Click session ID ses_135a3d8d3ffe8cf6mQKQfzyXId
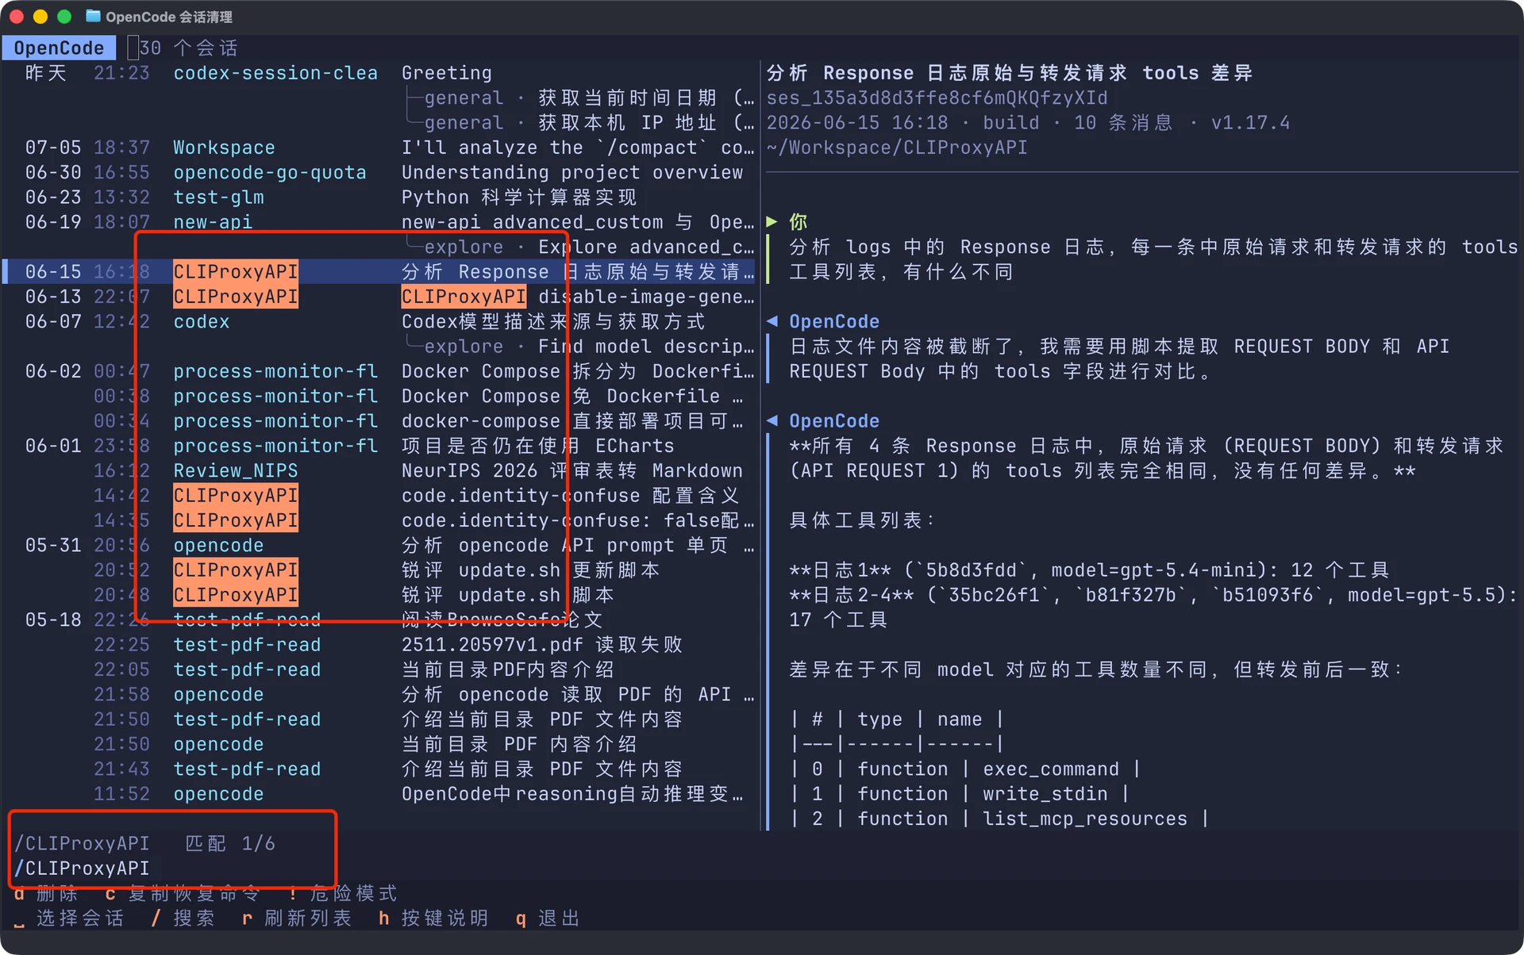This screenshot has height=955, width=1524. [x=937, y=98]
